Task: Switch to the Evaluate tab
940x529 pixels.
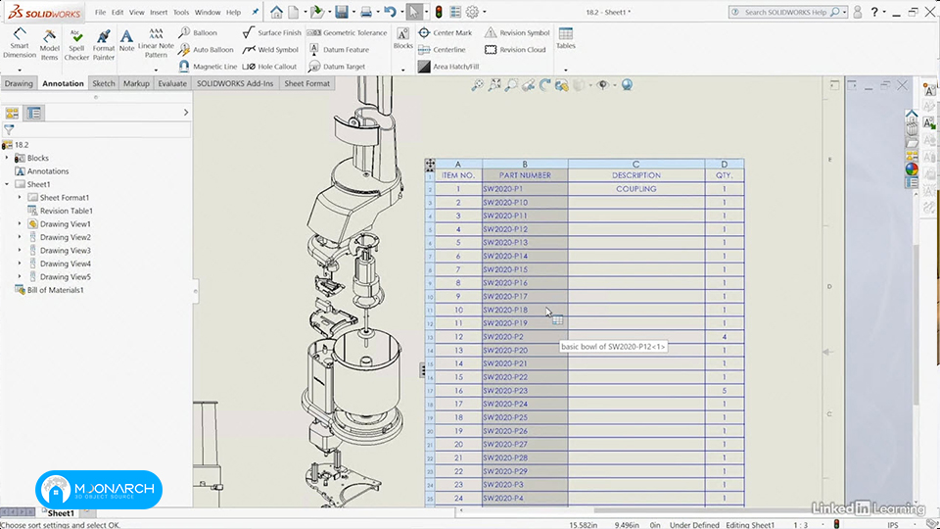Action: click(x=172, y=83)
